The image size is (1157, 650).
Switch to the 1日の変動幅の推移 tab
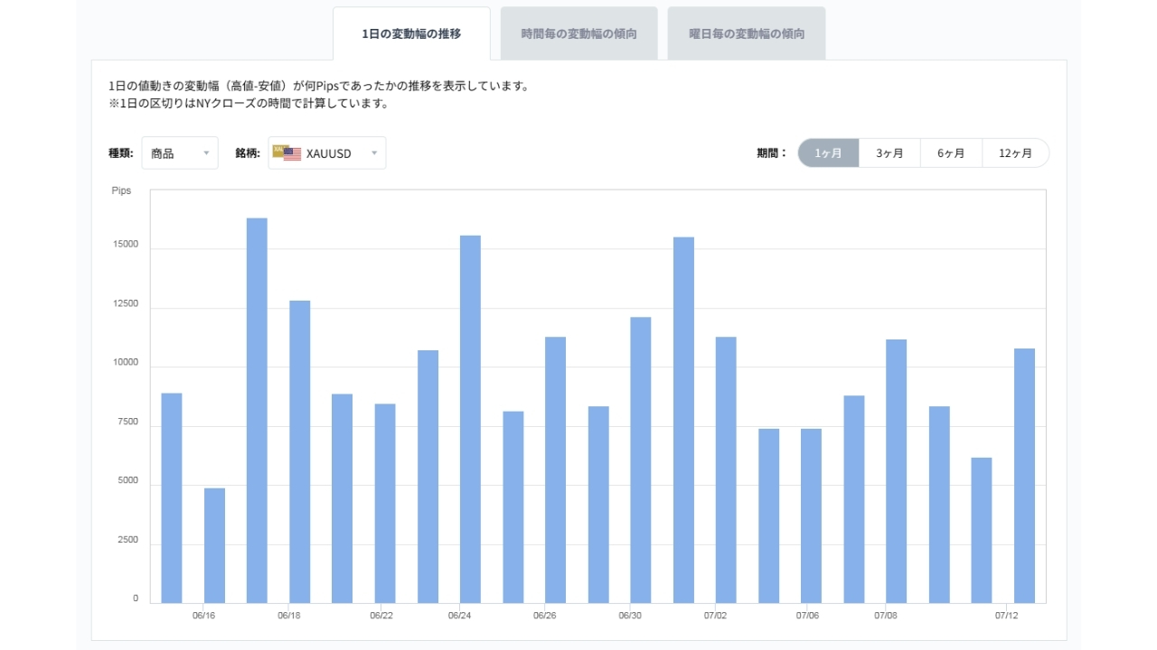pos(411,33)
